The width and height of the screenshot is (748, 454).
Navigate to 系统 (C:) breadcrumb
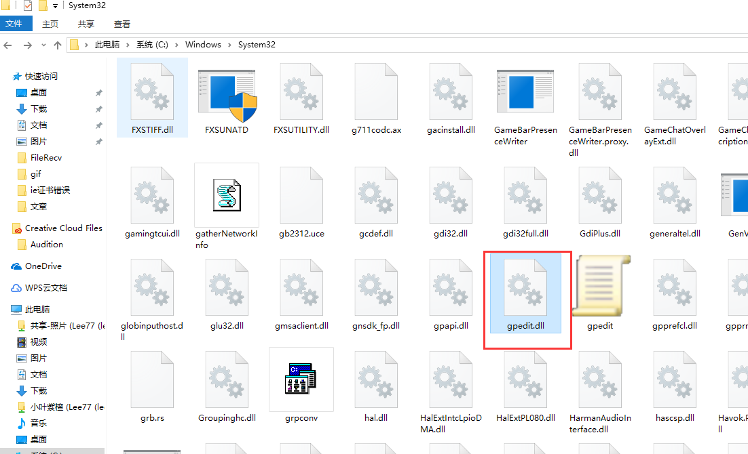(152, 45)
